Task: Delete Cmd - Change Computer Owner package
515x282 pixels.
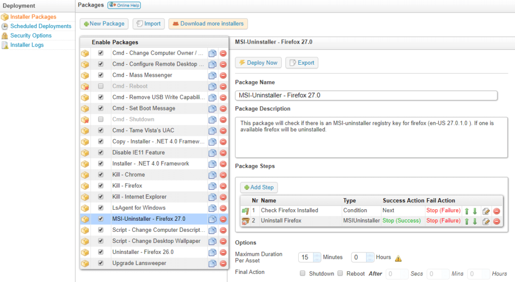Action: (223, 53)
